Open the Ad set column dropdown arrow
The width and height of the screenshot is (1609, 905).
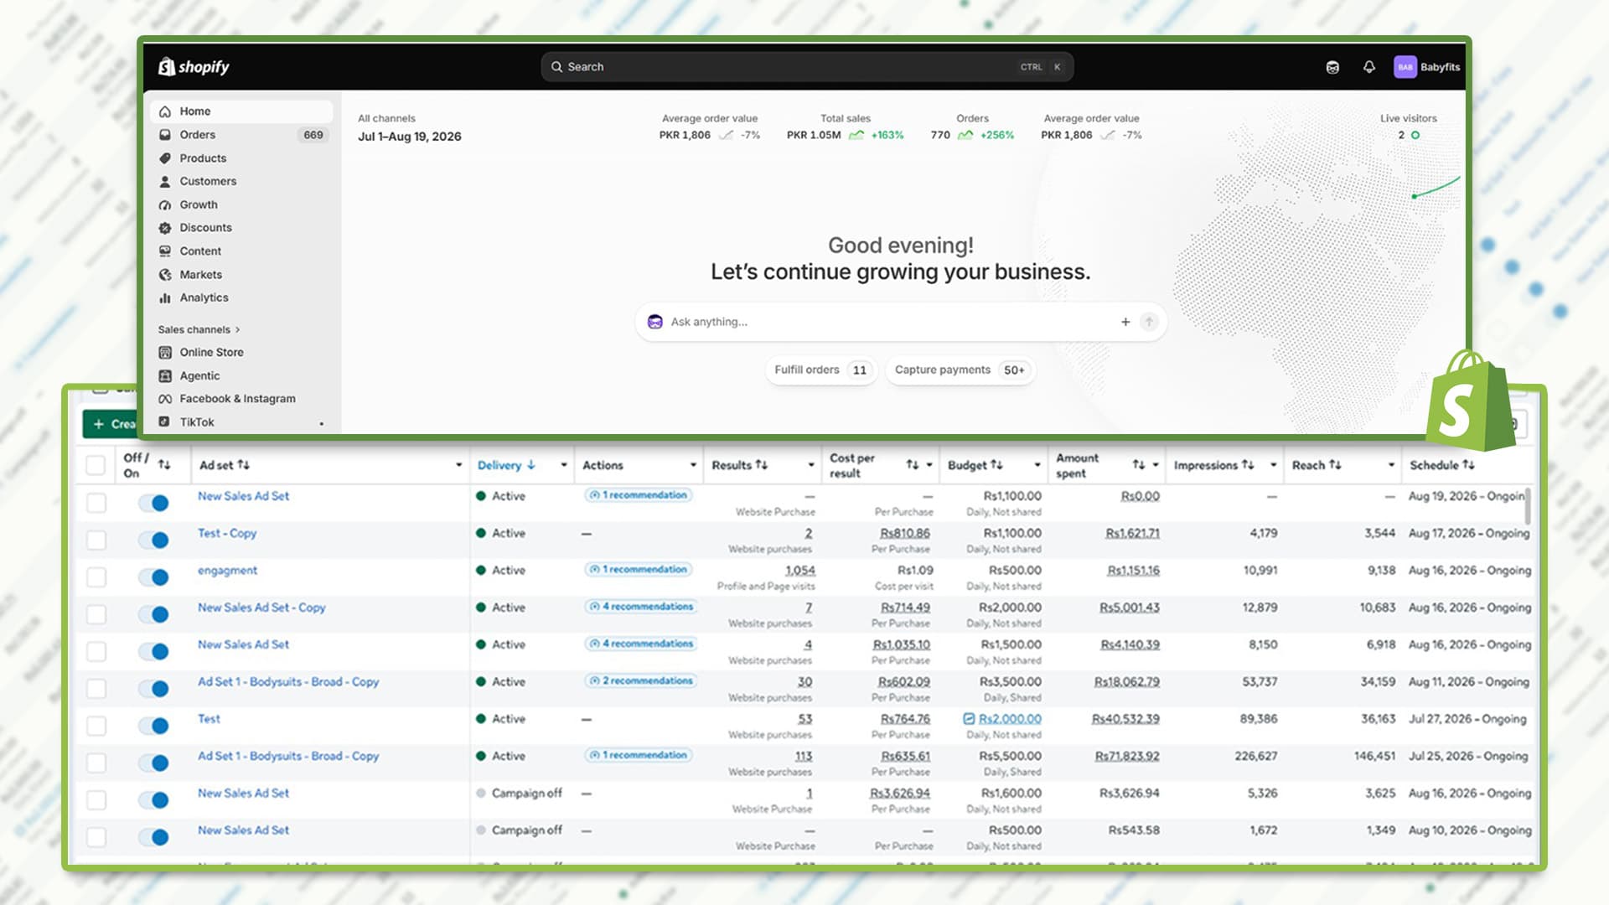(458, 465)
